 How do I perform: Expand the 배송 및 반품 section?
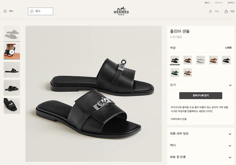point(201,157)
